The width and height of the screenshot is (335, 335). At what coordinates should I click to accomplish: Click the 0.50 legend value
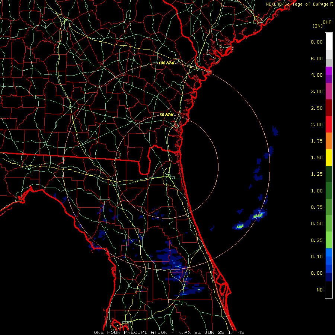(x=317, y=224)
